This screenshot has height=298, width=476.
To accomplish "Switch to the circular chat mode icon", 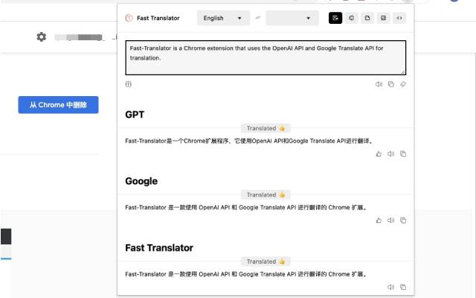I will pyautogui.click(x=351, y=18).
